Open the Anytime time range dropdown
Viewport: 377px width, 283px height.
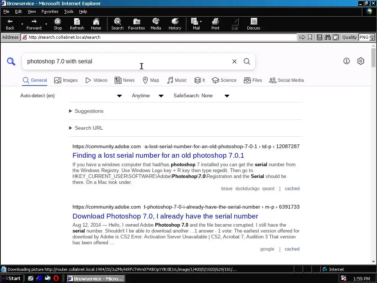click(148, 96)
